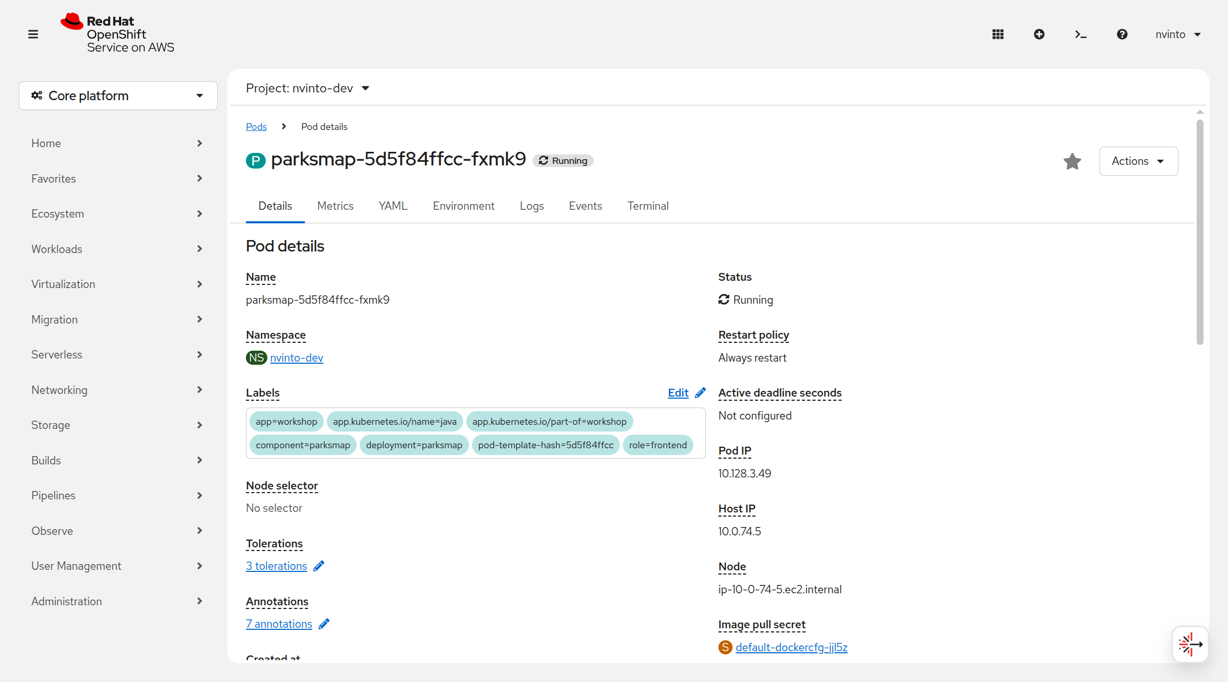The width and height of the screenshot is (1228, 682).
Task: Click the green P pod resource badge
Action: 256,160
